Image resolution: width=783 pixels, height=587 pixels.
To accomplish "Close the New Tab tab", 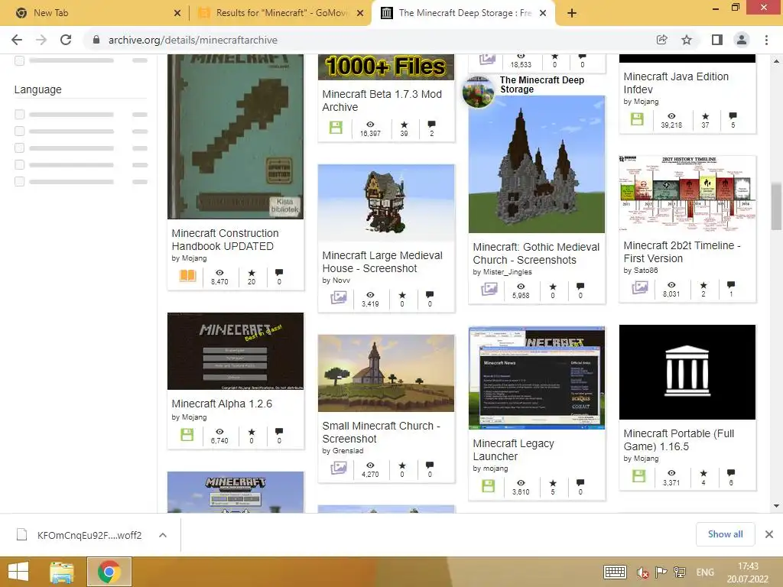I will [177, 13].
